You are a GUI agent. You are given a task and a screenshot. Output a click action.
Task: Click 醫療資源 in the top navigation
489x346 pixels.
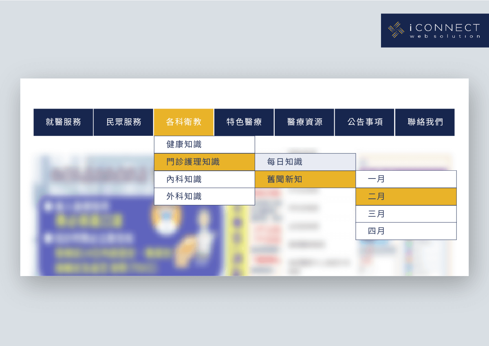(x=304, y=122)
